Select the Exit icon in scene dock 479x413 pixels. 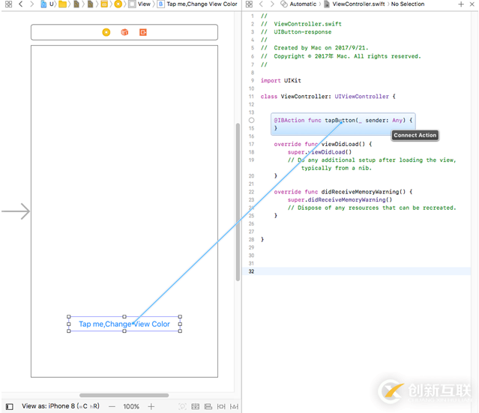[x=143, y=32]
